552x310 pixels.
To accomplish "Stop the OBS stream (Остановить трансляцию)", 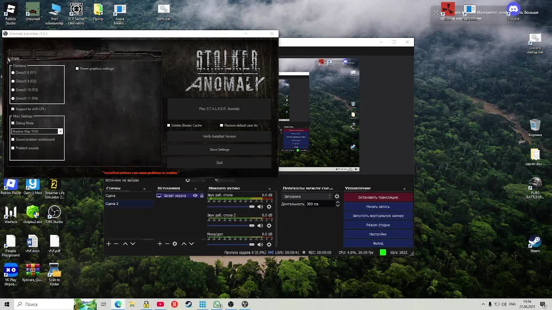I will pyautogui.click(x=378, y=197).
